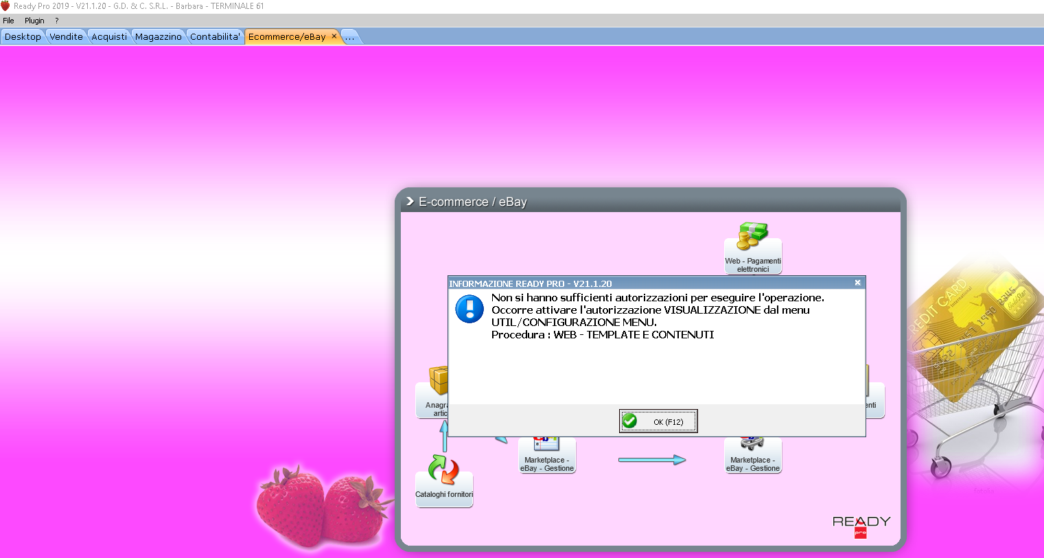Open the Anagrafica articoli box icon
Image resolution: width=1044 pixels, height=558 pixels.
[x=432, y=392]
